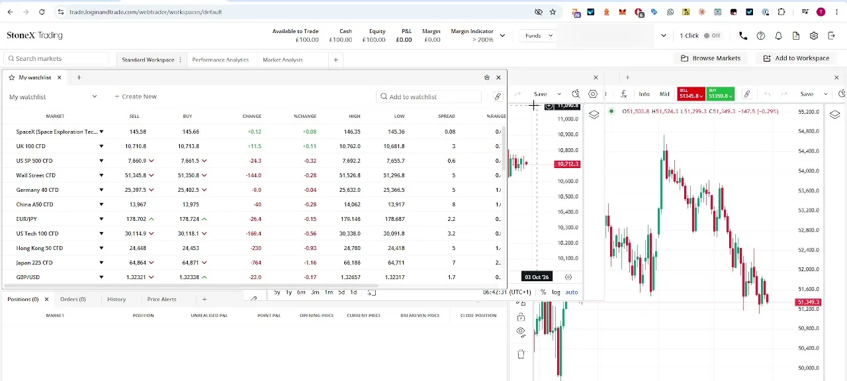Open the Funds dropdown
Screen dimensions: 847x381
click(538, 36)
